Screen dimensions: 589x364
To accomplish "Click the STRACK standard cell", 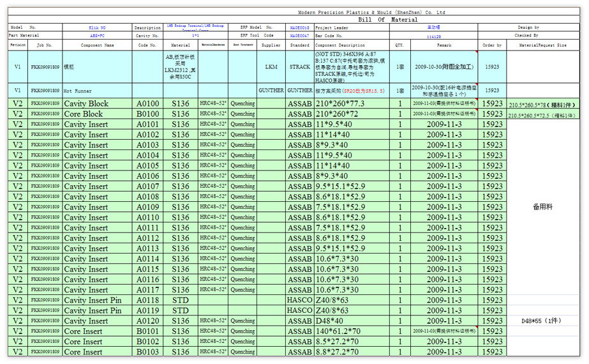I will click(299, 67).
